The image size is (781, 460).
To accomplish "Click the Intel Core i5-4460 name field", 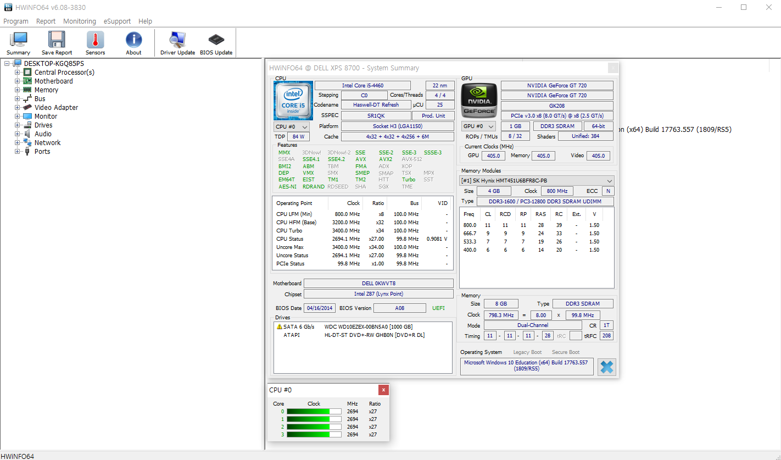I will (362, 85).
